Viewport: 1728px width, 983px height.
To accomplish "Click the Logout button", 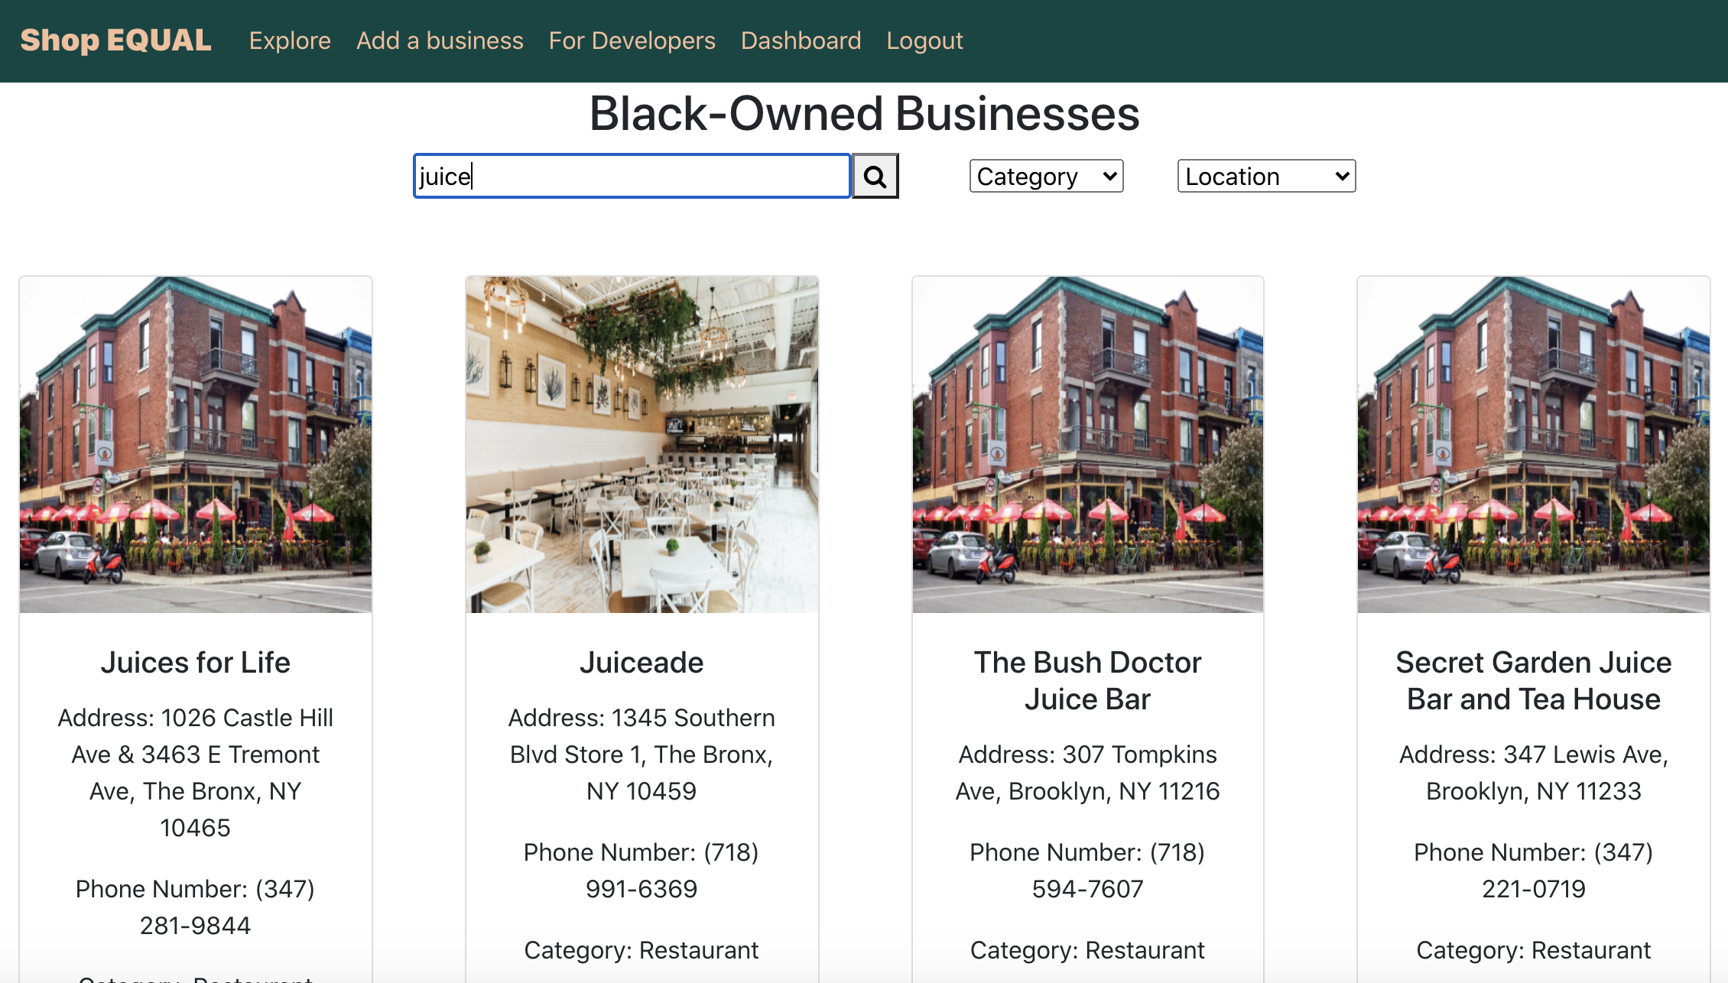I will (924, 39).
